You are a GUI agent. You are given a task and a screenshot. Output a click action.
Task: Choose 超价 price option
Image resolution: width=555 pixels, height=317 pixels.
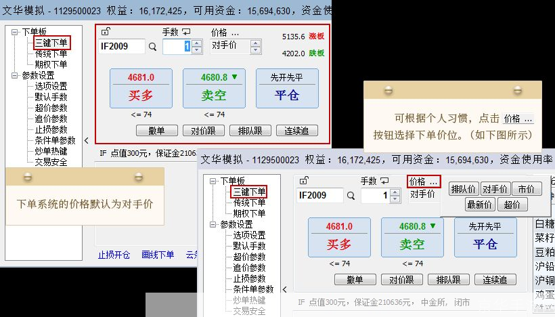[512, 205]
